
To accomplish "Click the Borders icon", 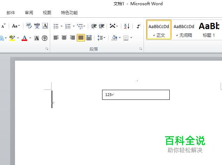I will coord(126,38).
